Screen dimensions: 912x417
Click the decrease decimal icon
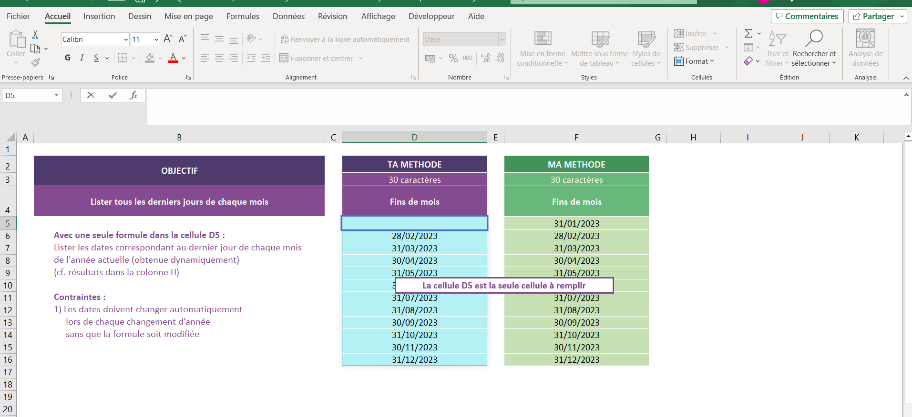[x=500, y=58]
